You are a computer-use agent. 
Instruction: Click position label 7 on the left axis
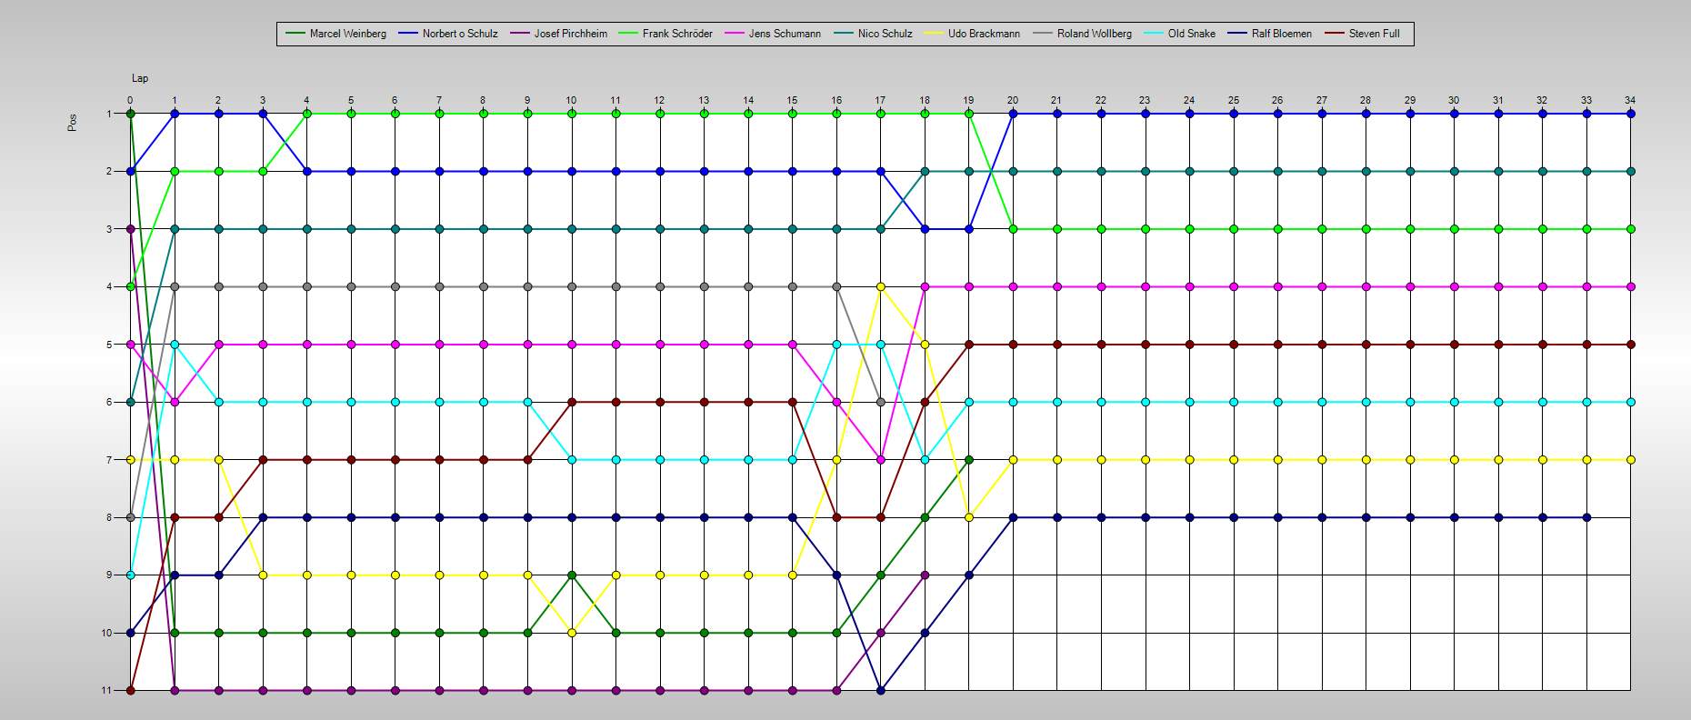click(109, 460)
